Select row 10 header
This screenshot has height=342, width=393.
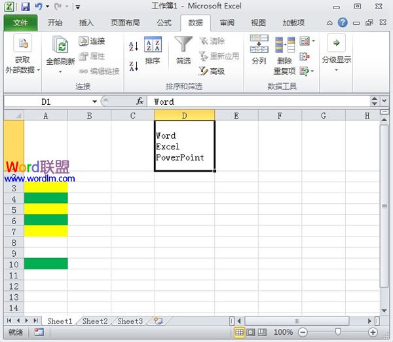tap(14, 264)
